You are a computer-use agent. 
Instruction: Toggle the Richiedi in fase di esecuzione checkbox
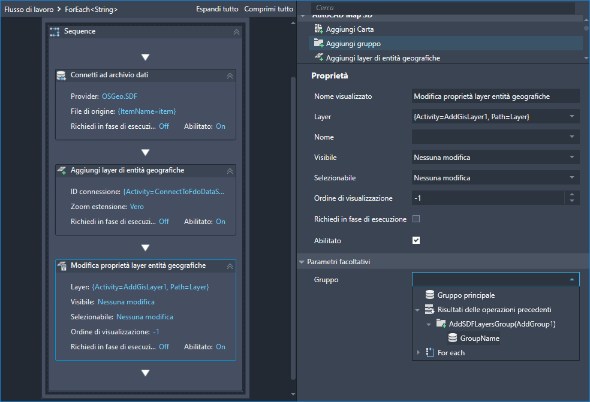pos(416,219)
